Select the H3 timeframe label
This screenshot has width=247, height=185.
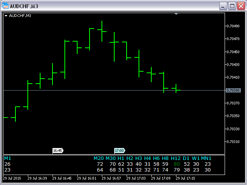pos(139,158)
